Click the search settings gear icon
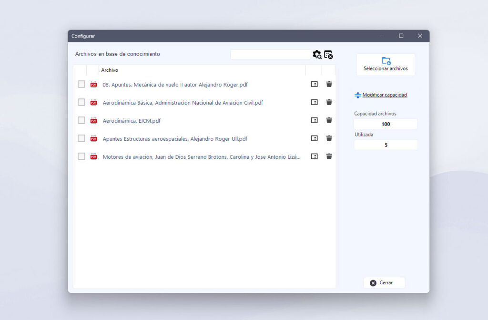The height and width of the screenshot is (320, 488). (x=317, y=55)
